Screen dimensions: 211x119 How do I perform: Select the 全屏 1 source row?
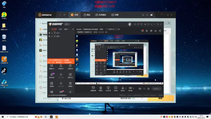pyautogui.click(x=61, y=36)
